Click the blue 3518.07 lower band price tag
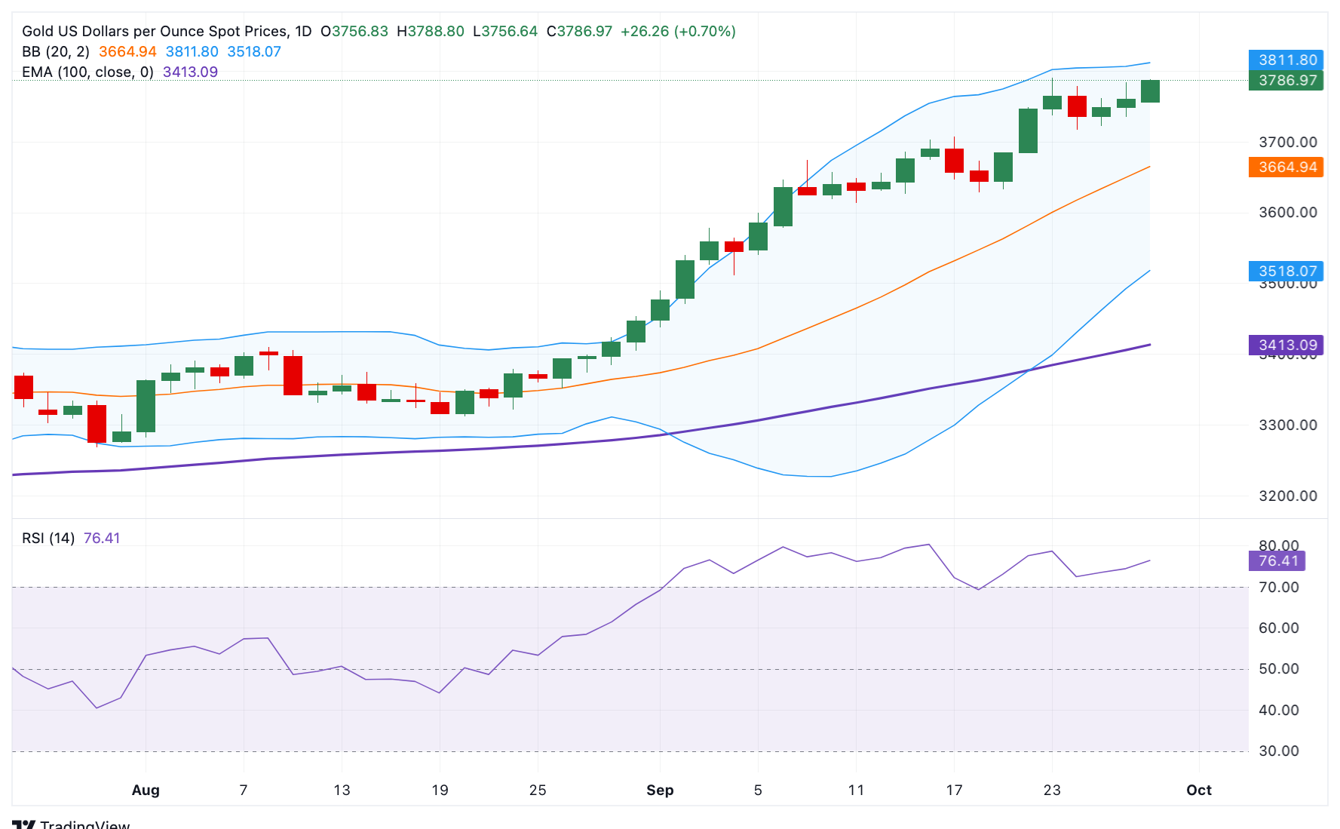Image resolution: width=1340 pixels, height=829 pixels. [x=1286, y=271]
